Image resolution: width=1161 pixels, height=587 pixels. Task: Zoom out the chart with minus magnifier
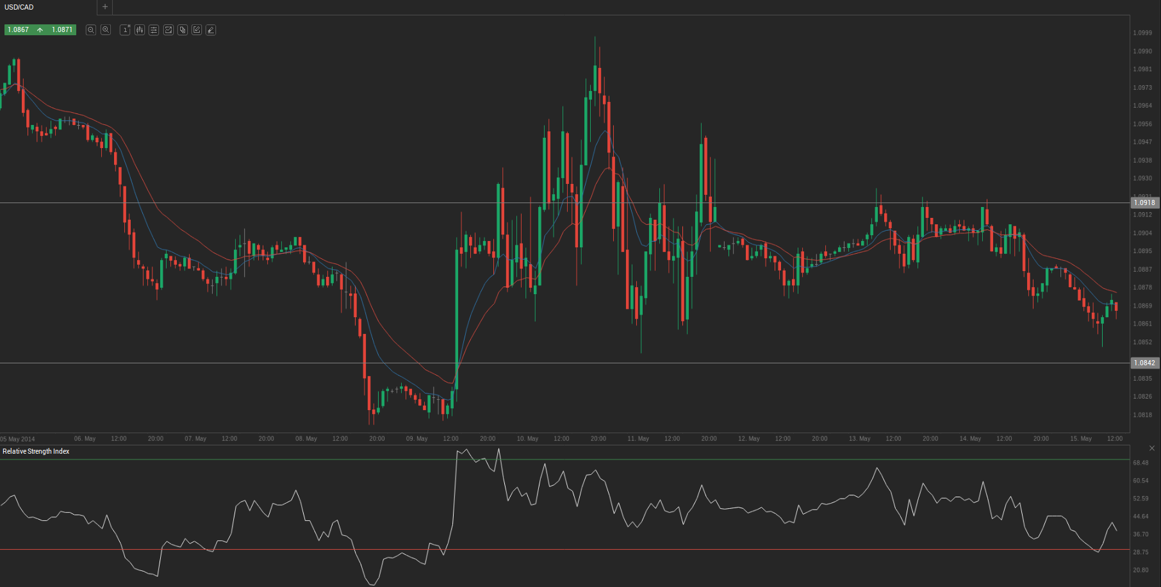[91, 30]
